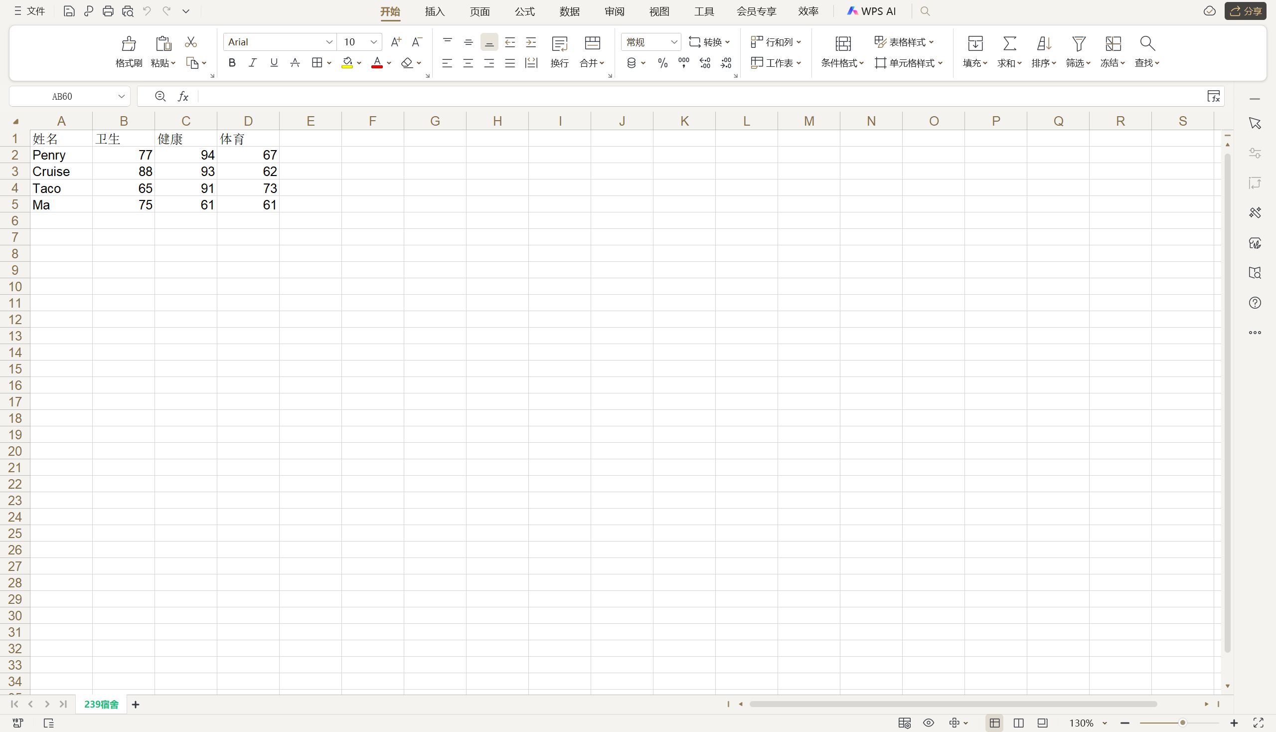Open the Insert Function fx icon
The height and width of the screenshot is (732, 1276).
pyautogui.click(x=183, y=96)
